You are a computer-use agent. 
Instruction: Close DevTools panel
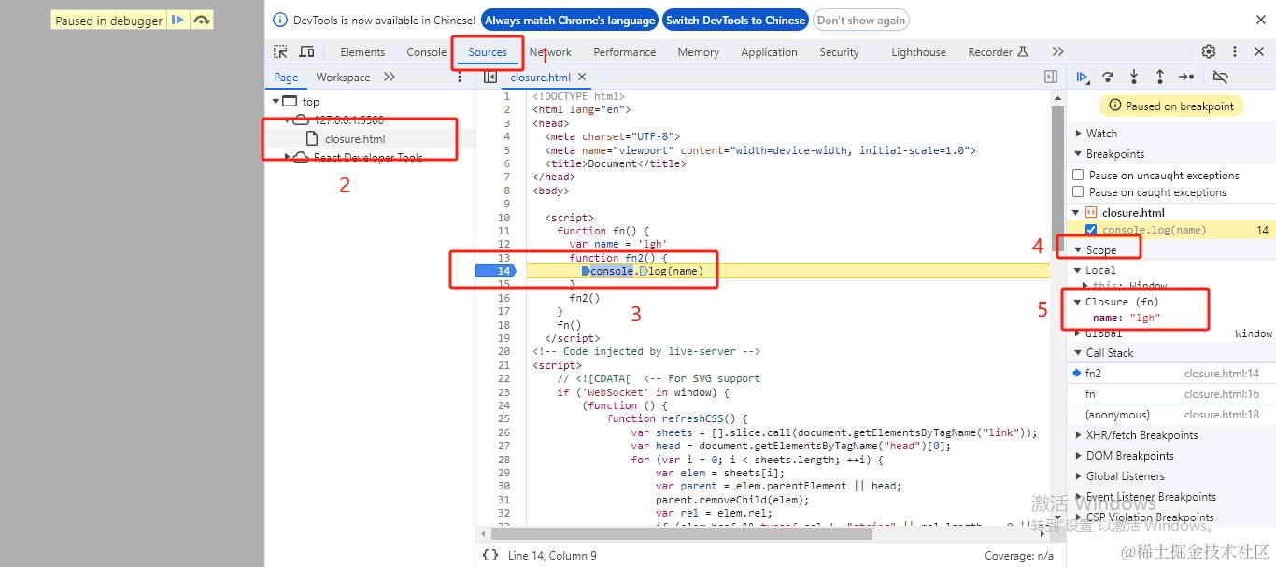[1259, 51]
